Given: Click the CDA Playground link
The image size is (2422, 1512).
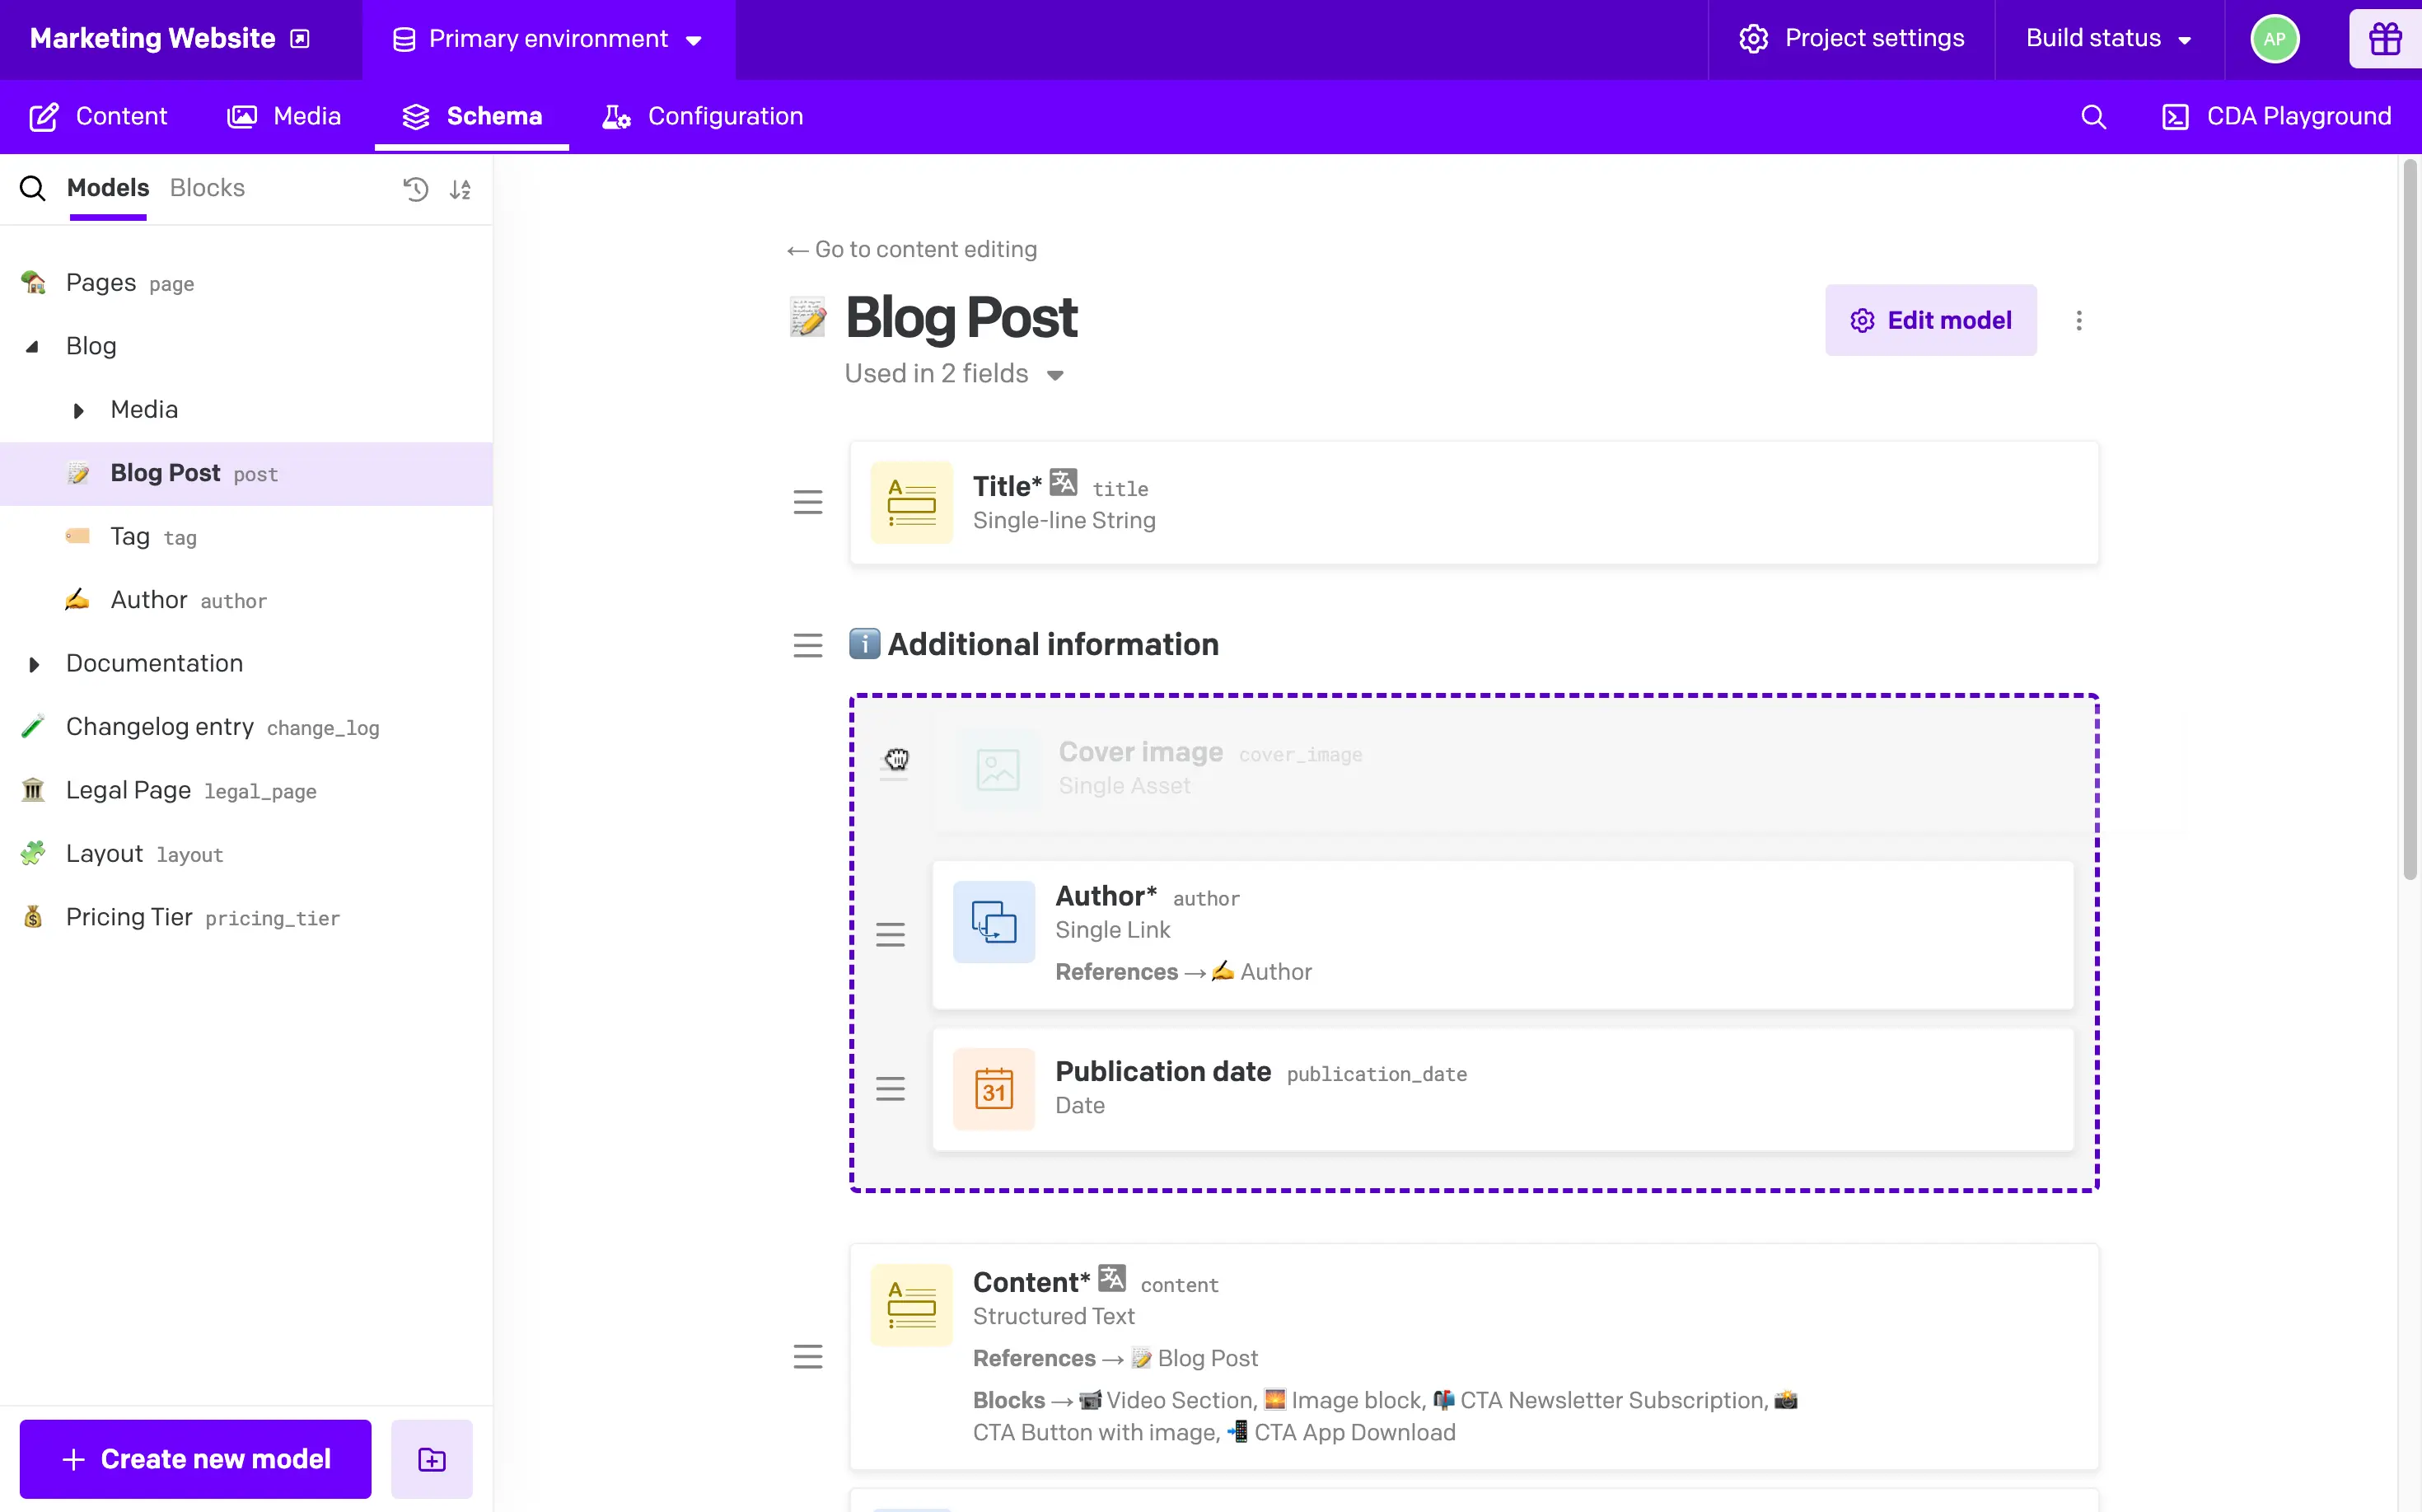Looking at the screenshot, I should coord(2275,117).
